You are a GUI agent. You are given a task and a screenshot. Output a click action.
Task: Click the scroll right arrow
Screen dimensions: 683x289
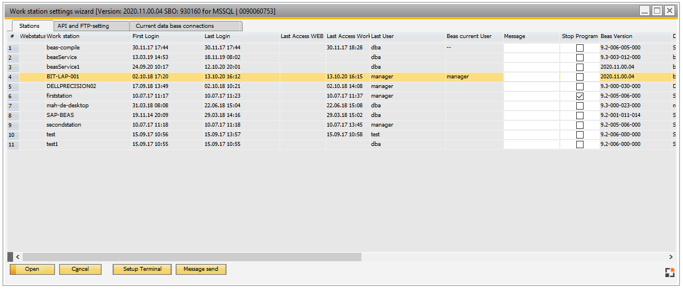point(670,257)
